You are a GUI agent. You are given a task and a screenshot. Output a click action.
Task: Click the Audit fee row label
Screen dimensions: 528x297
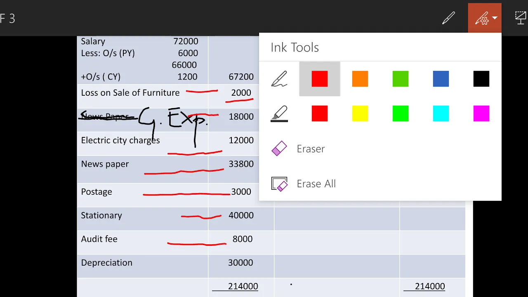tap(99, 239)
